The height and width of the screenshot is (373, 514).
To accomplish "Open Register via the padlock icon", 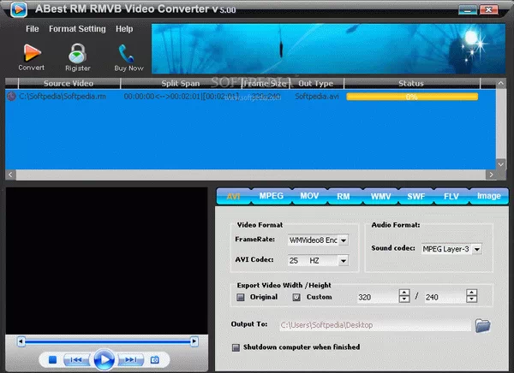I will click(x=78, y=50).
